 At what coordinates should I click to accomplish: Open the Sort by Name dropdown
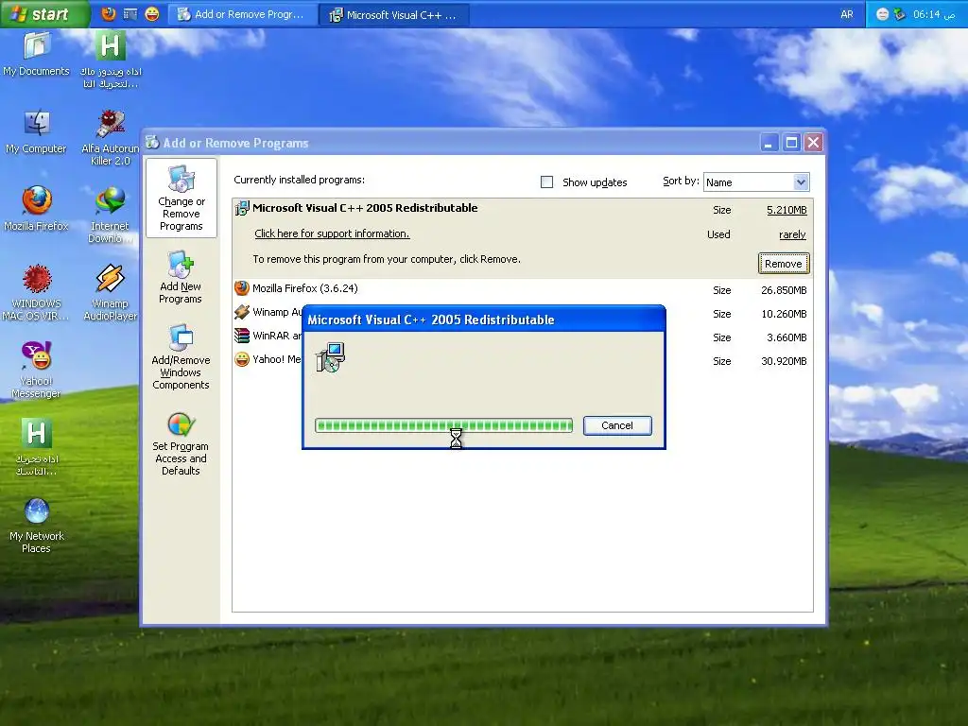[756, 182]
